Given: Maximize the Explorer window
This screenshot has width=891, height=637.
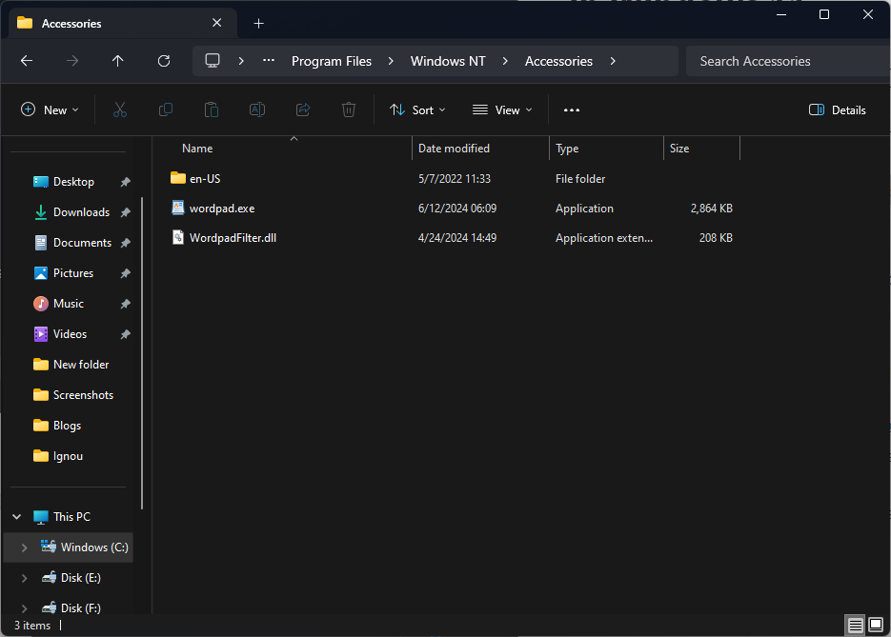Looking at the screenshot, I should [824, 14].
